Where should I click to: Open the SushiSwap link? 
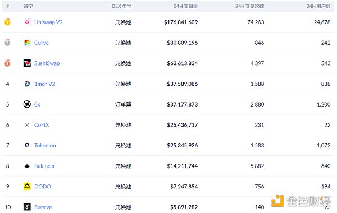(x=47, y=63)
